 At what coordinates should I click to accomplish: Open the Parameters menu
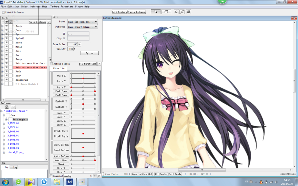click(x=67, y=7)
